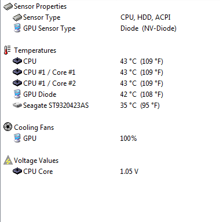
Task: Click the Temperatures thermometer icon
Action: (8, 50)
